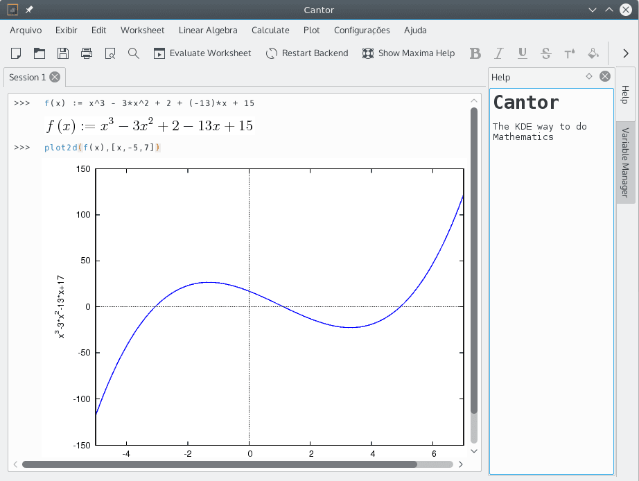Viewport: 639px width, 481px height.
Task: Click the Evaluate Worksheet button
Action: click(x=202, y=53)
